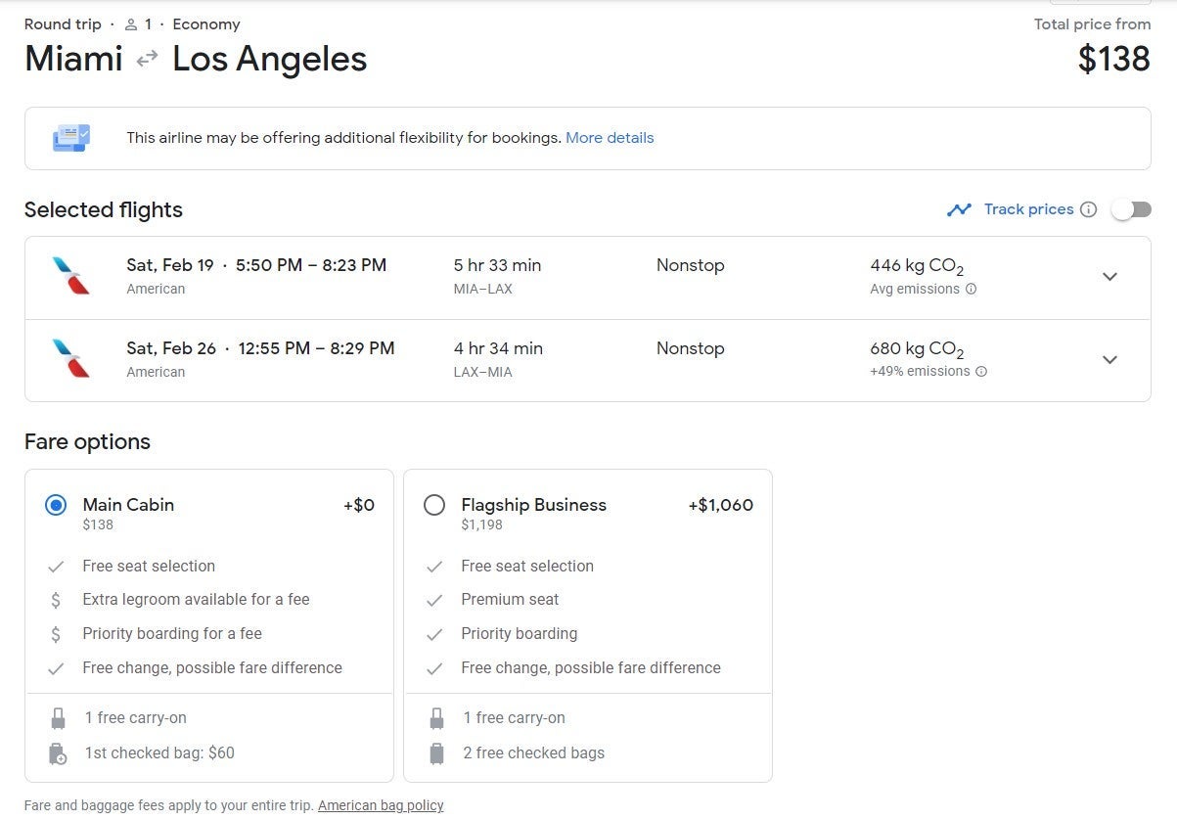The height and width of the screenshot is (820, 1177).
Task: Select the Main Cabin fare radio button
Action: click(x=56, y=505)
